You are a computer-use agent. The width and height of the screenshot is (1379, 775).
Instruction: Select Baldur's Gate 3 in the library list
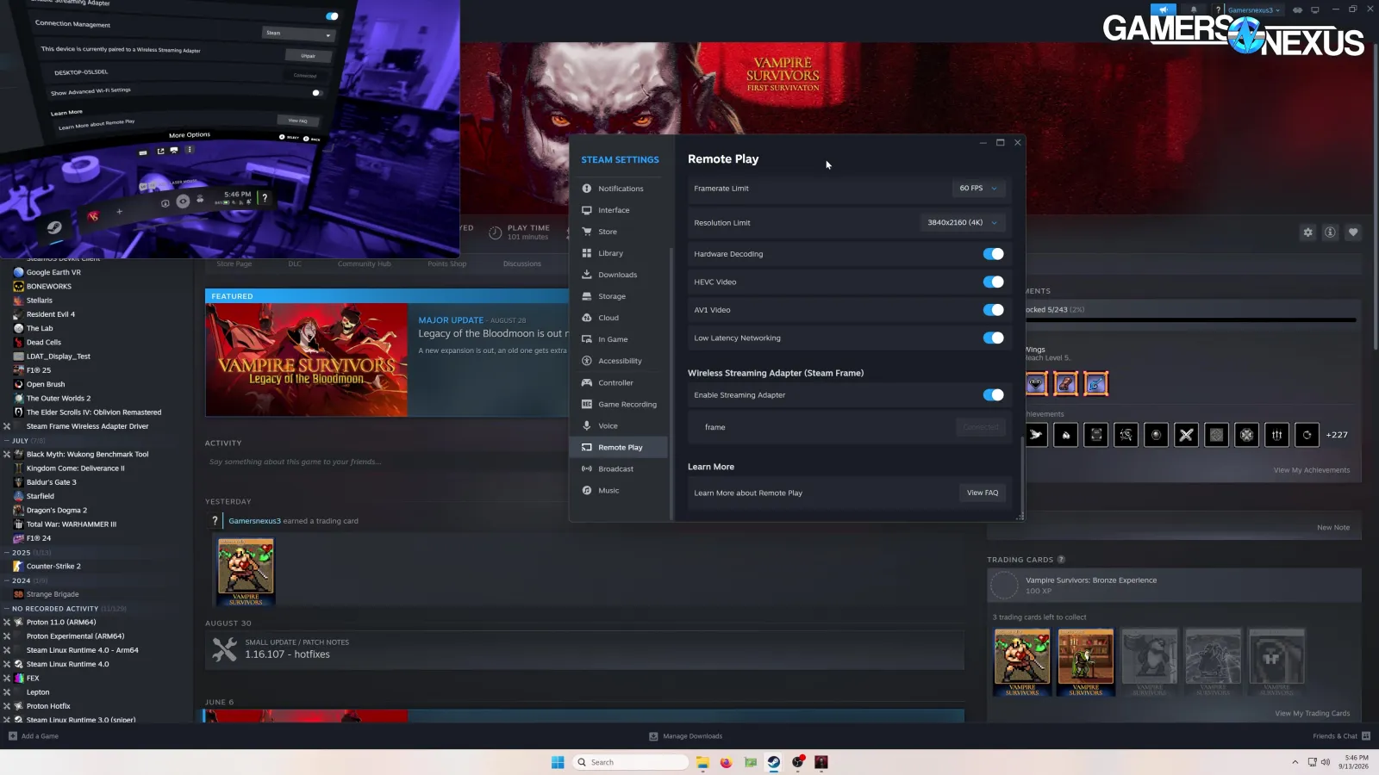(x=51, y=482)
